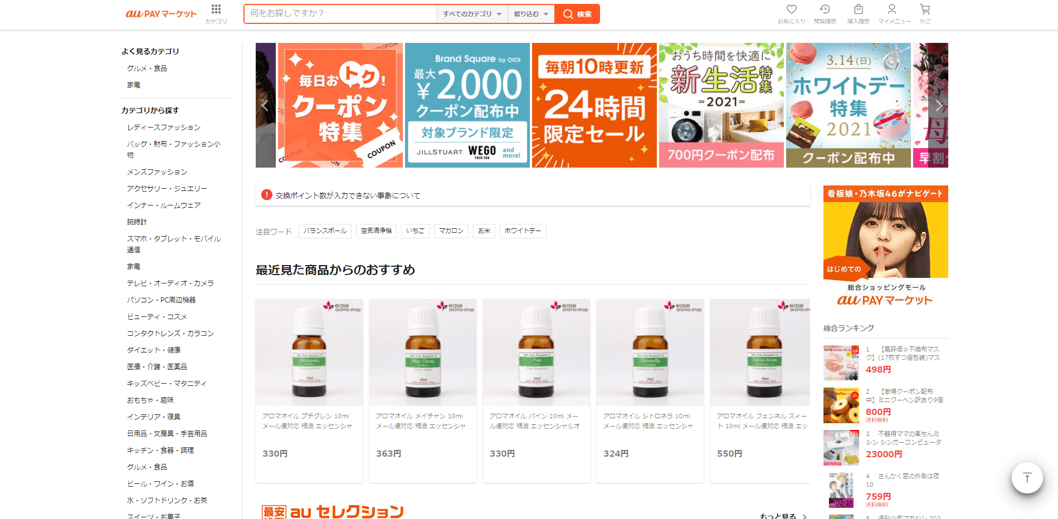Screen dimensions: 1058x519
Task: Expand the 絞り込む filter dropdown
Action: pos(530,14)
